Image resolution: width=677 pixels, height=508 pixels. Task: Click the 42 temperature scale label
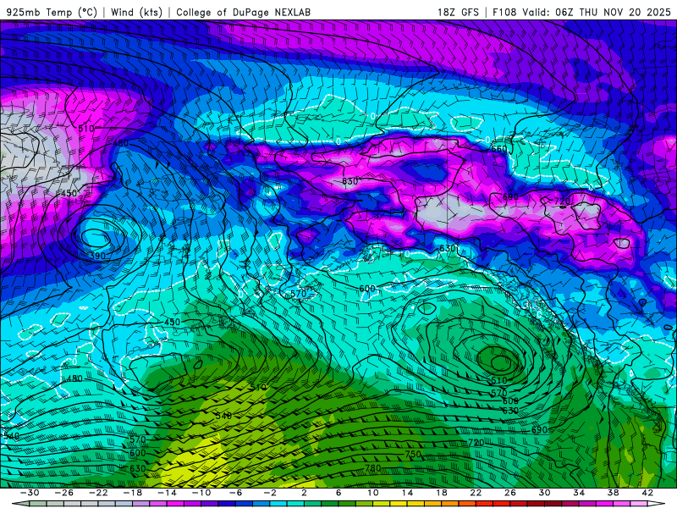647,493
